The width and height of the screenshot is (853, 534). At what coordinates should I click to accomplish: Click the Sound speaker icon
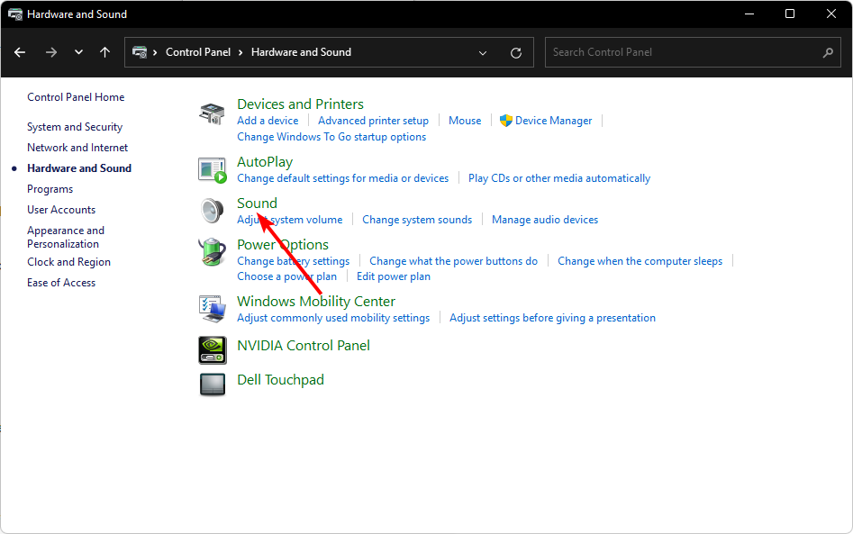[x=213, y=211]
